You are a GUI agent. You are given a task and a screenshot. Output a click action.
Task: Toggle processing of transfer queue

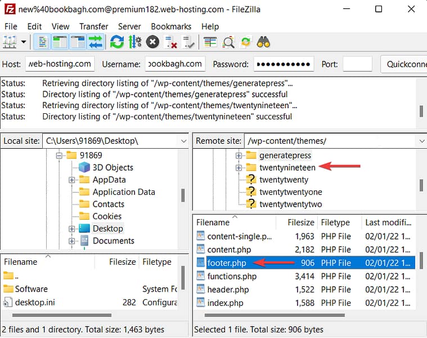point(135,42)
